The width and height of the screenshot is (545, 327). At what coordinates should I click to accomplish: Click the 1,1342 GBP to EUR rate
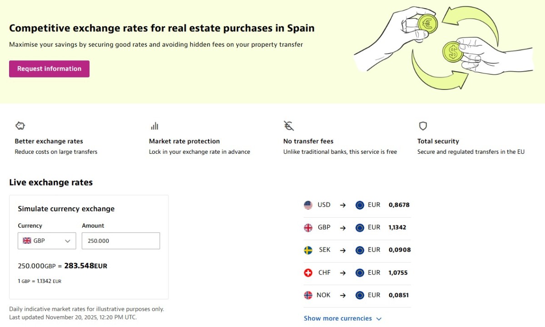coord(397,227)
